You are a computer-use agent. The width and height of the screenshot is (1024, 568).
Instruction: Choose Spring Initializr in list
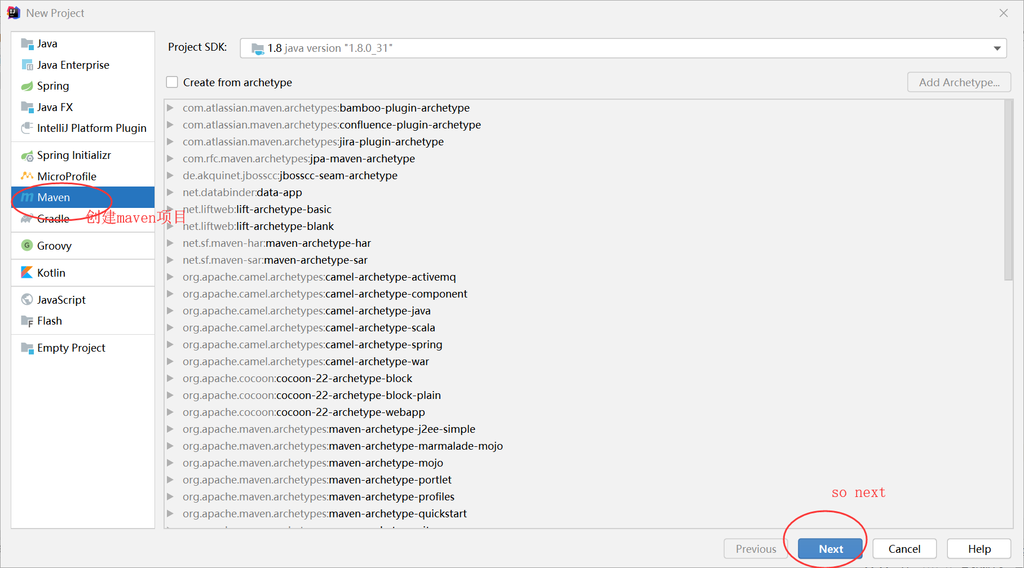click(x=83, y=156)
